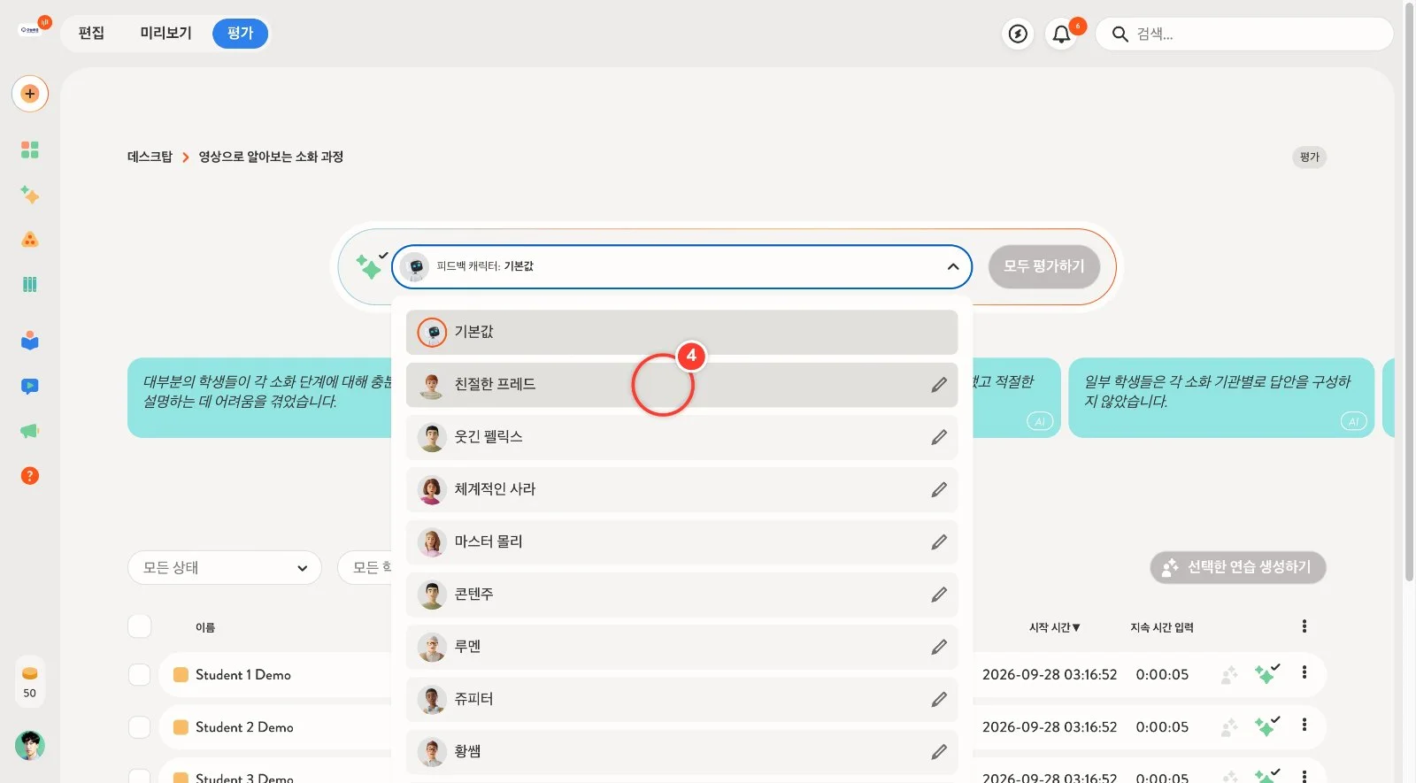Screen dimensions: 1416x783
Task: Select the 쥬피터 character option
Action: pyautogui.click(x=681, y=699)
